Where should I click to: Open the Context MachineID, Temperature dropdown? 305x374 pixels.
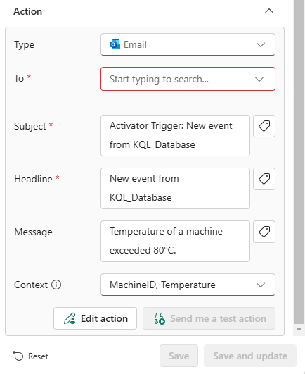pyautogui.click(x=188, y=285)
